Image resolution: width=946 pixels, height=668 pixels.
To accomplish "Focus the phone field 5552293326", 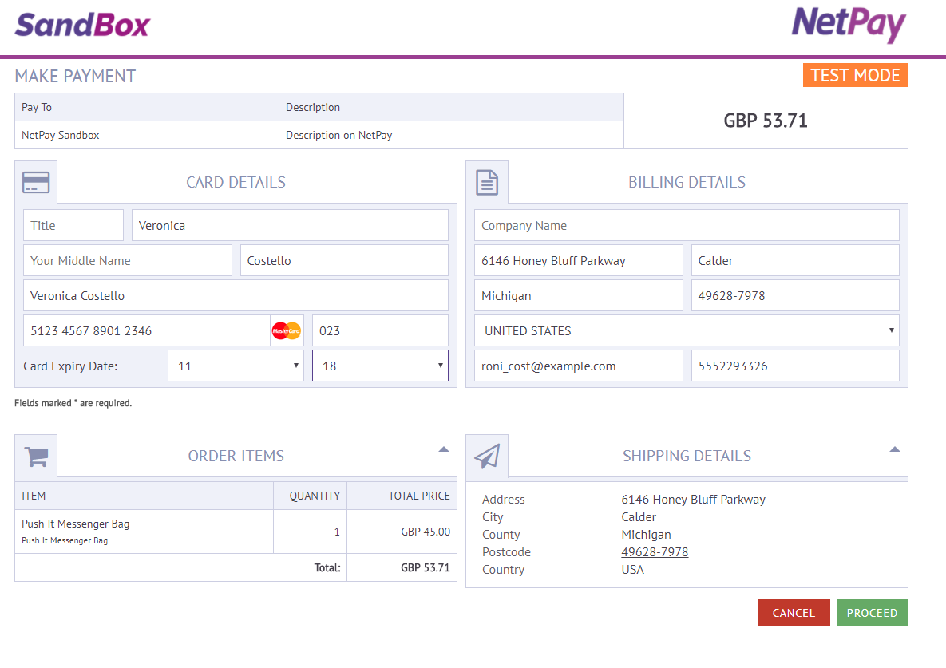I will [x=795, y=366].
